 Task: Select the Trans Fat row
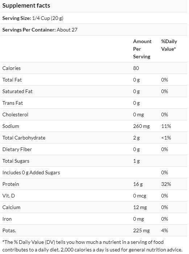coord(94,103)
